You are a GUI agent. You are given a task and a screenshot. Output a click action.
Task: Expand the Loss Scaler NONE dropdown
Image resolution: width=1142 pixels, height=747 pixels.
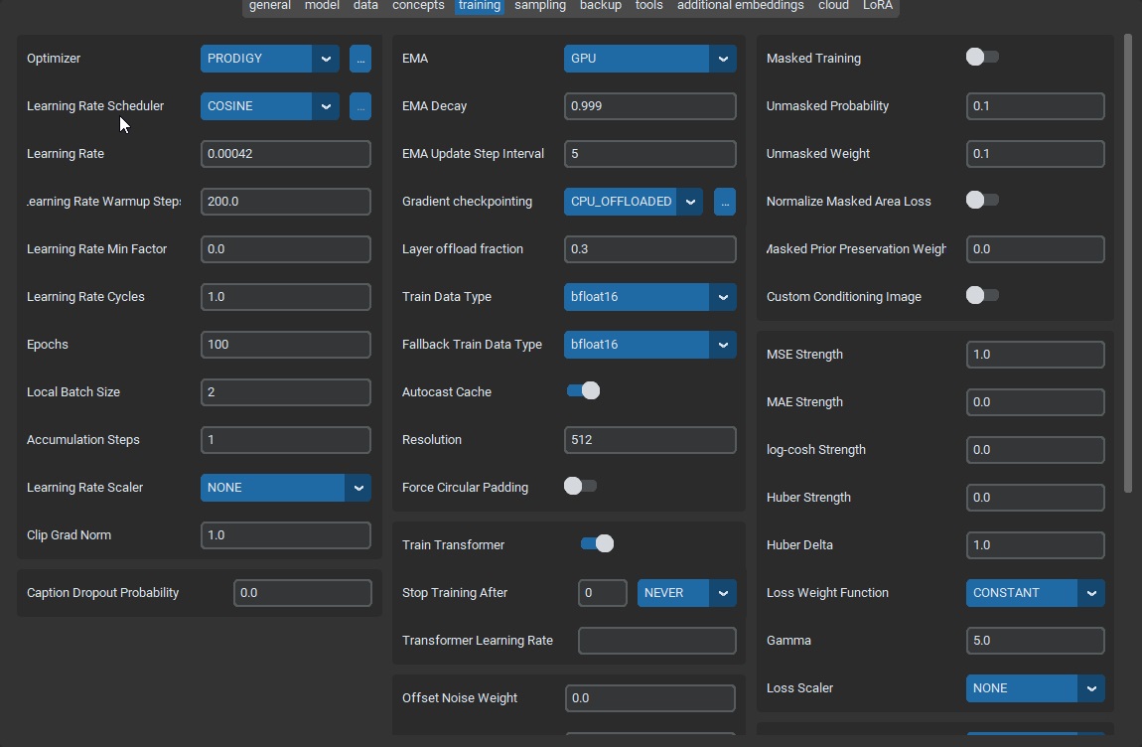click(x=1035, y=688)
